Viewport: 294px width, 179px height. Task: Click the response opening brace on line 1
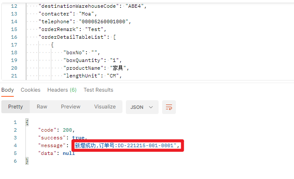tap(27, 122)
